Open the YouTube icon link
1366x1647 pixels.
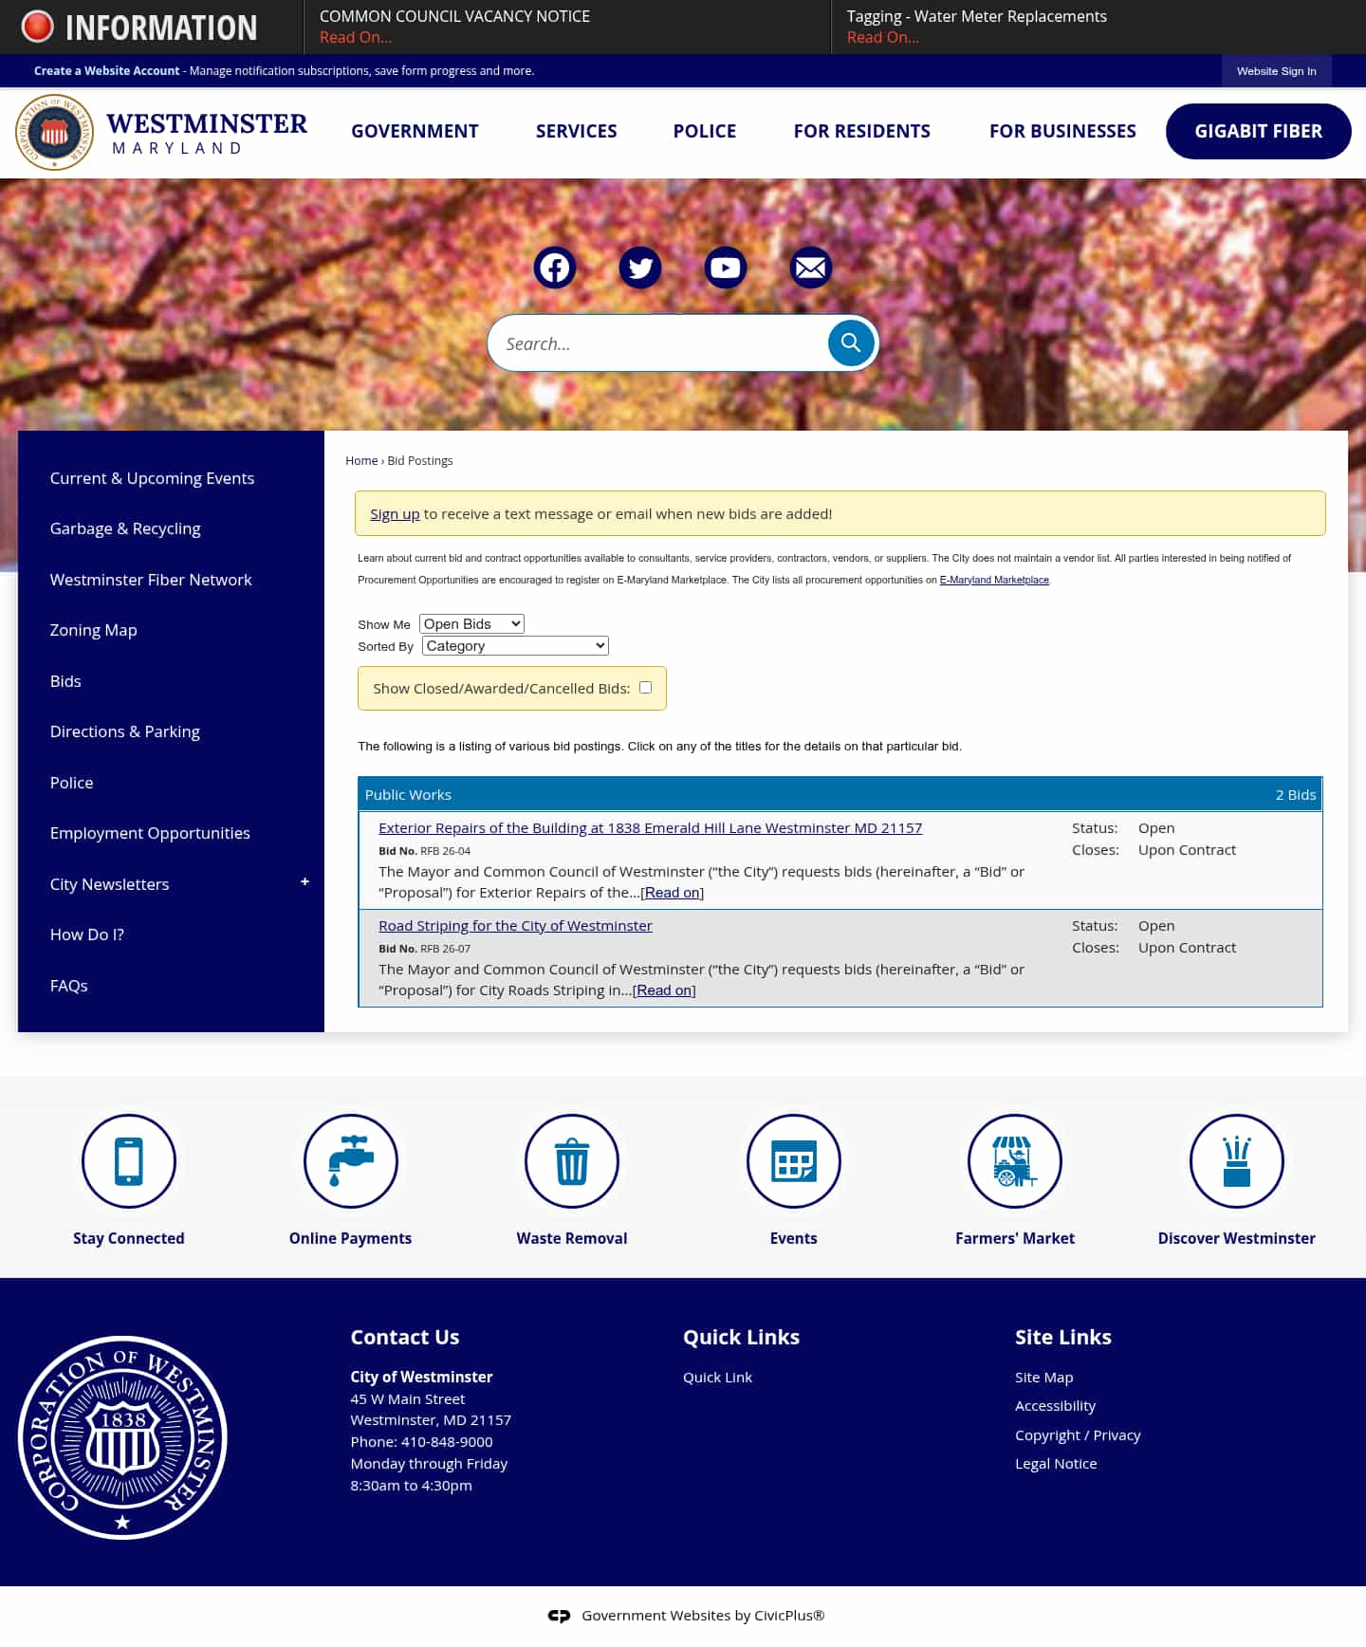726,268
